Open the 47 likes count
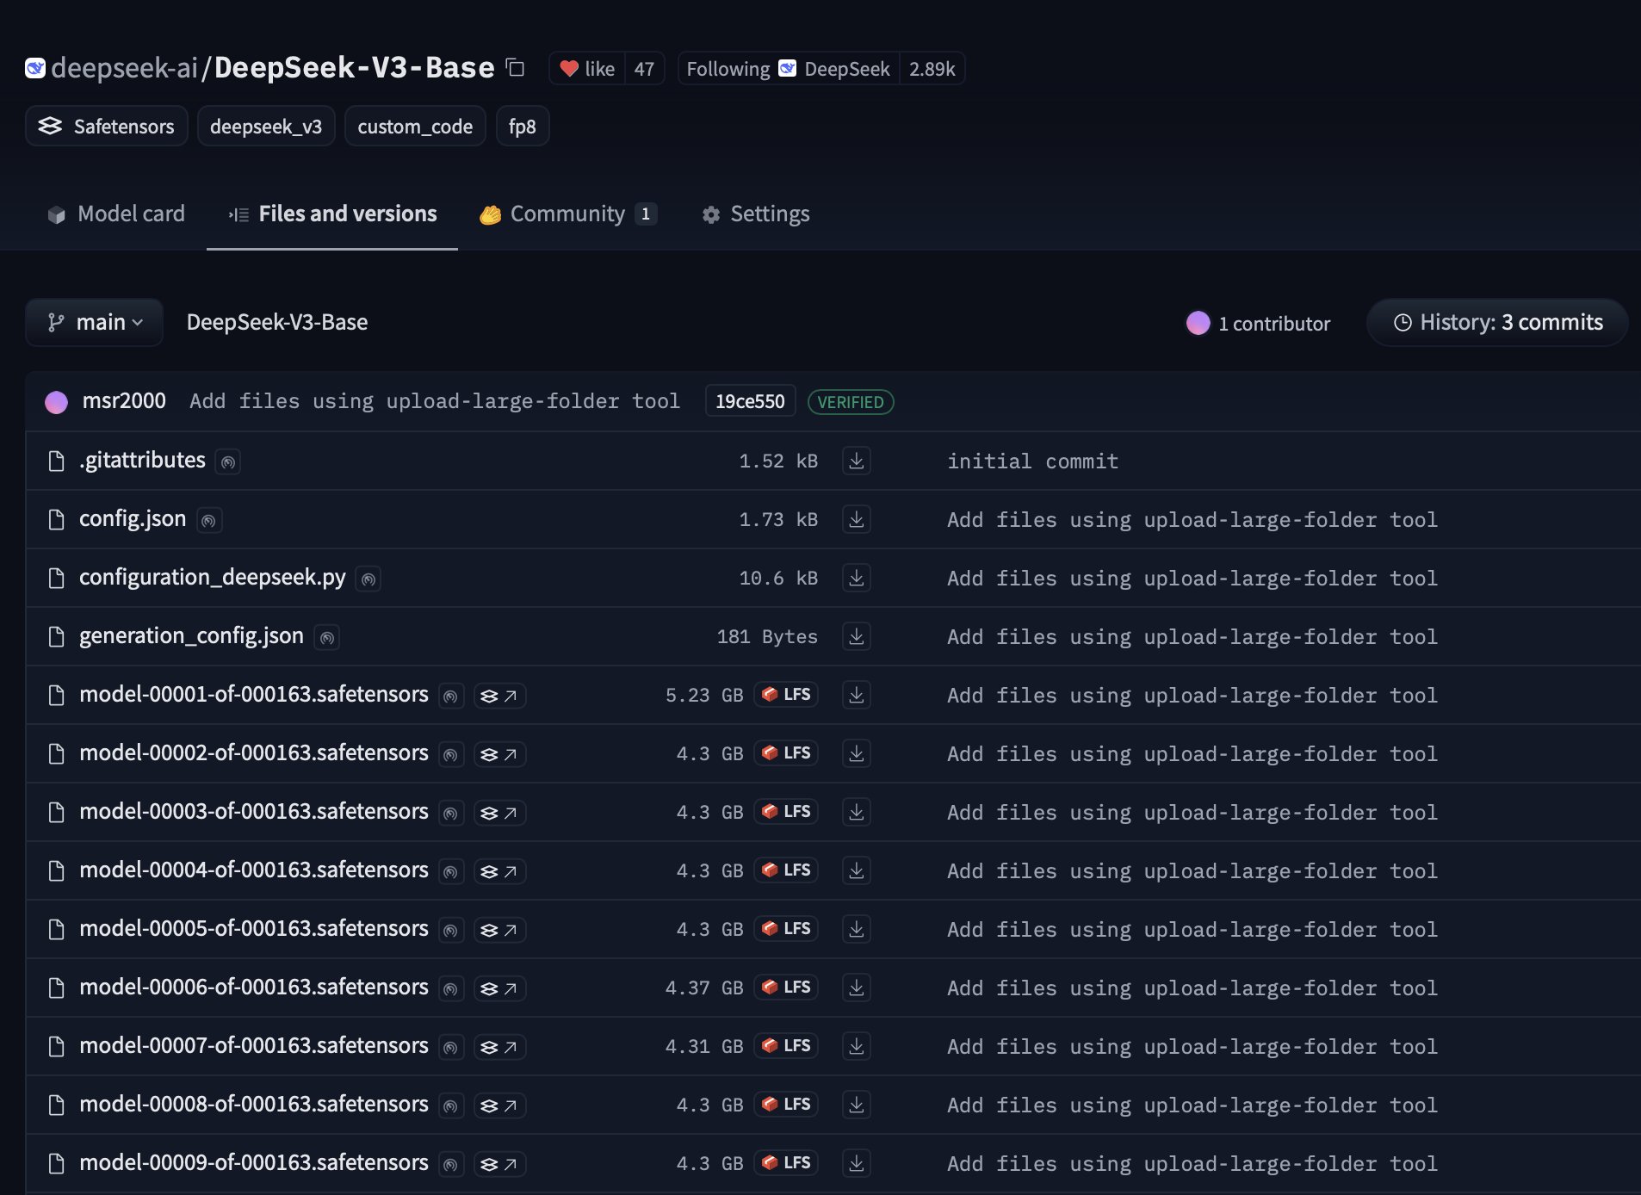The width and height of the screenshot is (1641, 1195). 644,69
